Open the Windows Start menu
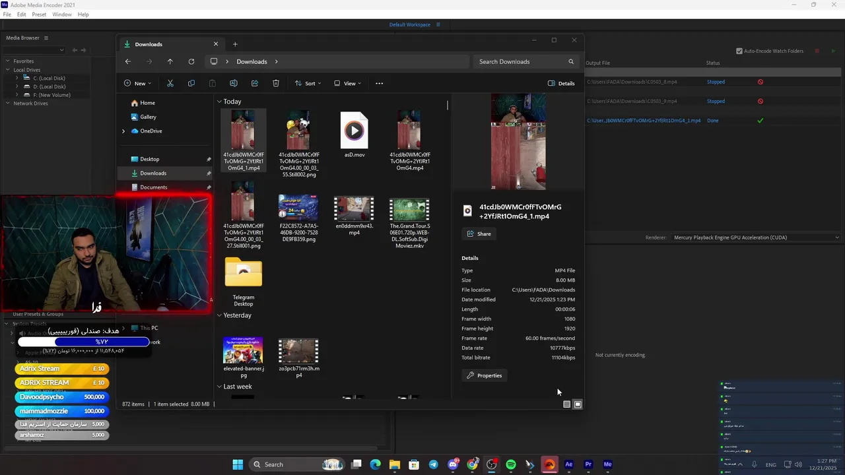845x475 pixels. (238, 464)
